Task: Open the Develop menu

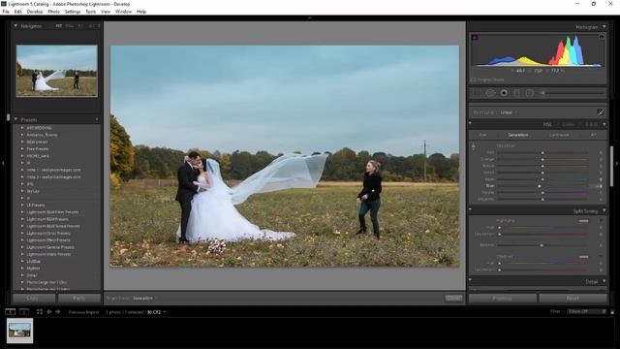Action: click(35, 12)
